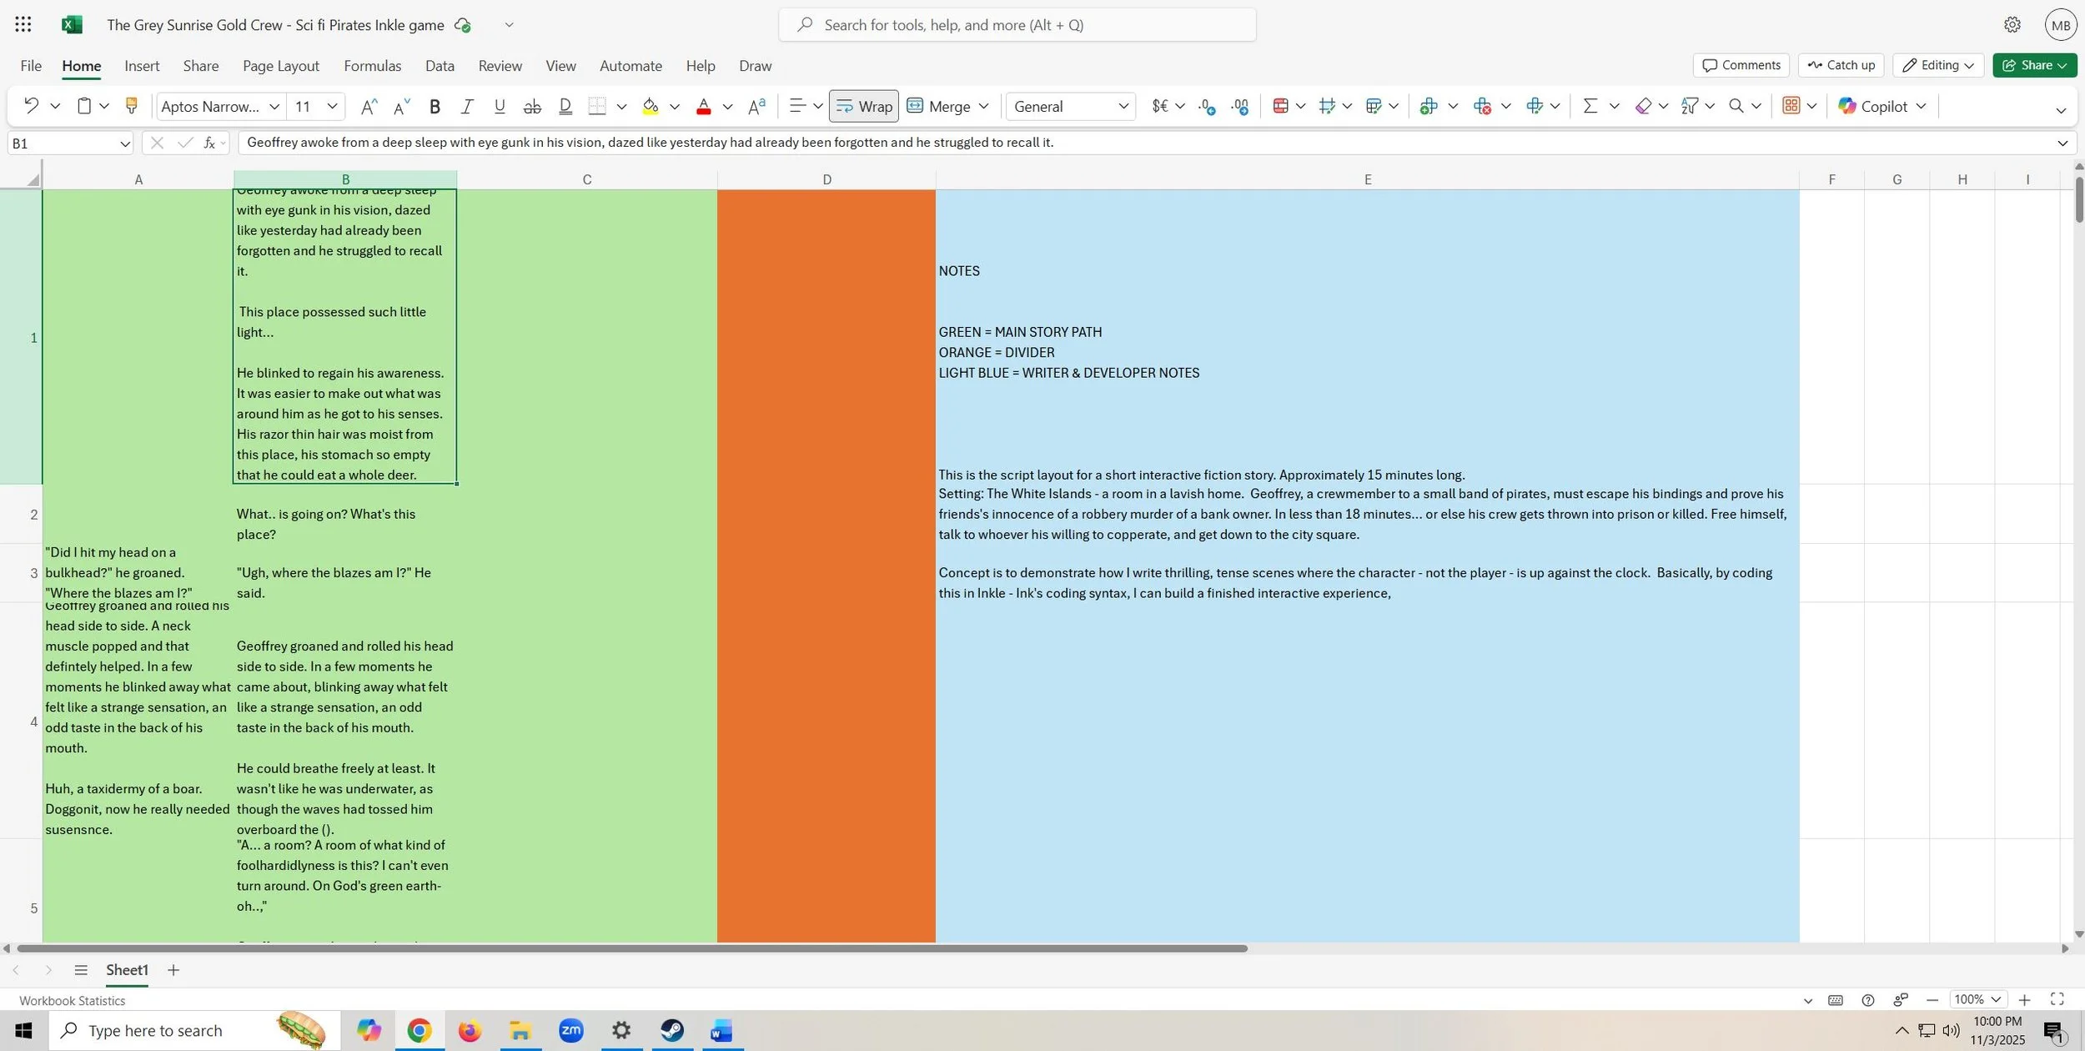Expand the zoom level 100% dropdown
The width and height of the screenshot is (2085, 1051).
pos(1996,999)
